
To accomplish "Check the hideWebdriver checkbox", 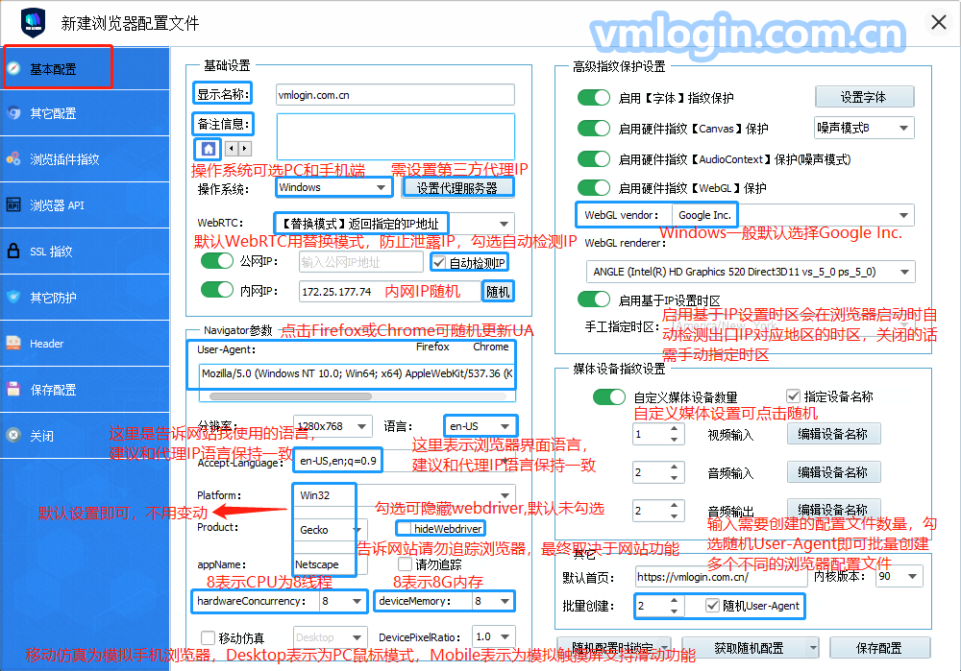I will pos(405,529).
